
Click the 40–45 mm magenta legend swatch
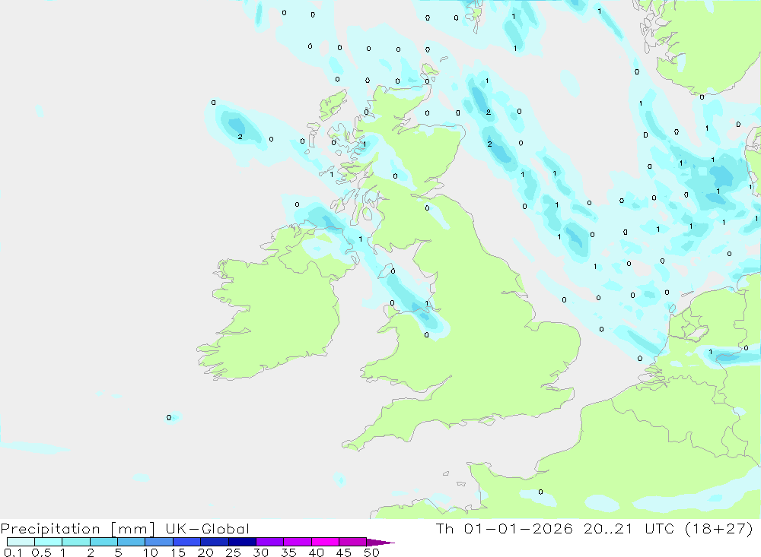[325, 542]
